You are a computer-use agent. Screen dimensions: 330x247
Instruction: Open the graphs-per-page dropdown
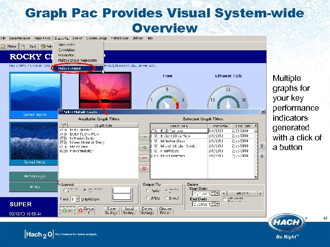coord(77,199)
